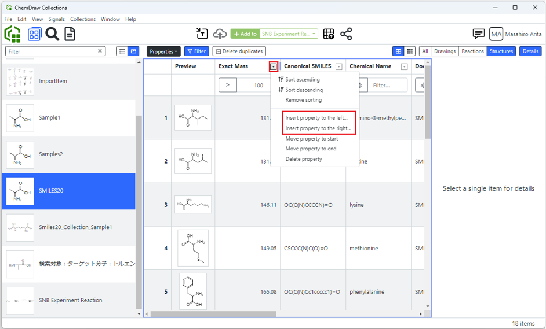The width and height of the screenshot is (546, 329).
Task: Choose Sort descending from menu
Action: pyautogui.click(x=304, y=90)
